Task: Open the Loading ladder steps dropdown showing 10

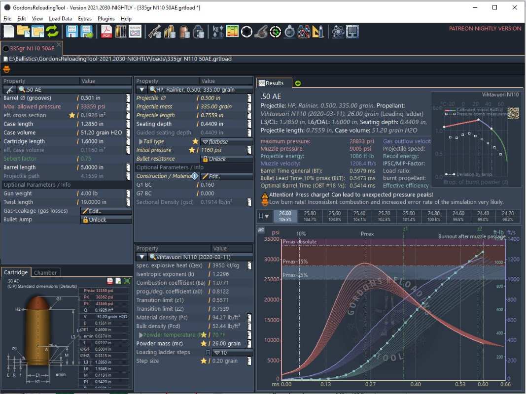Action: [x=233, y=353]
